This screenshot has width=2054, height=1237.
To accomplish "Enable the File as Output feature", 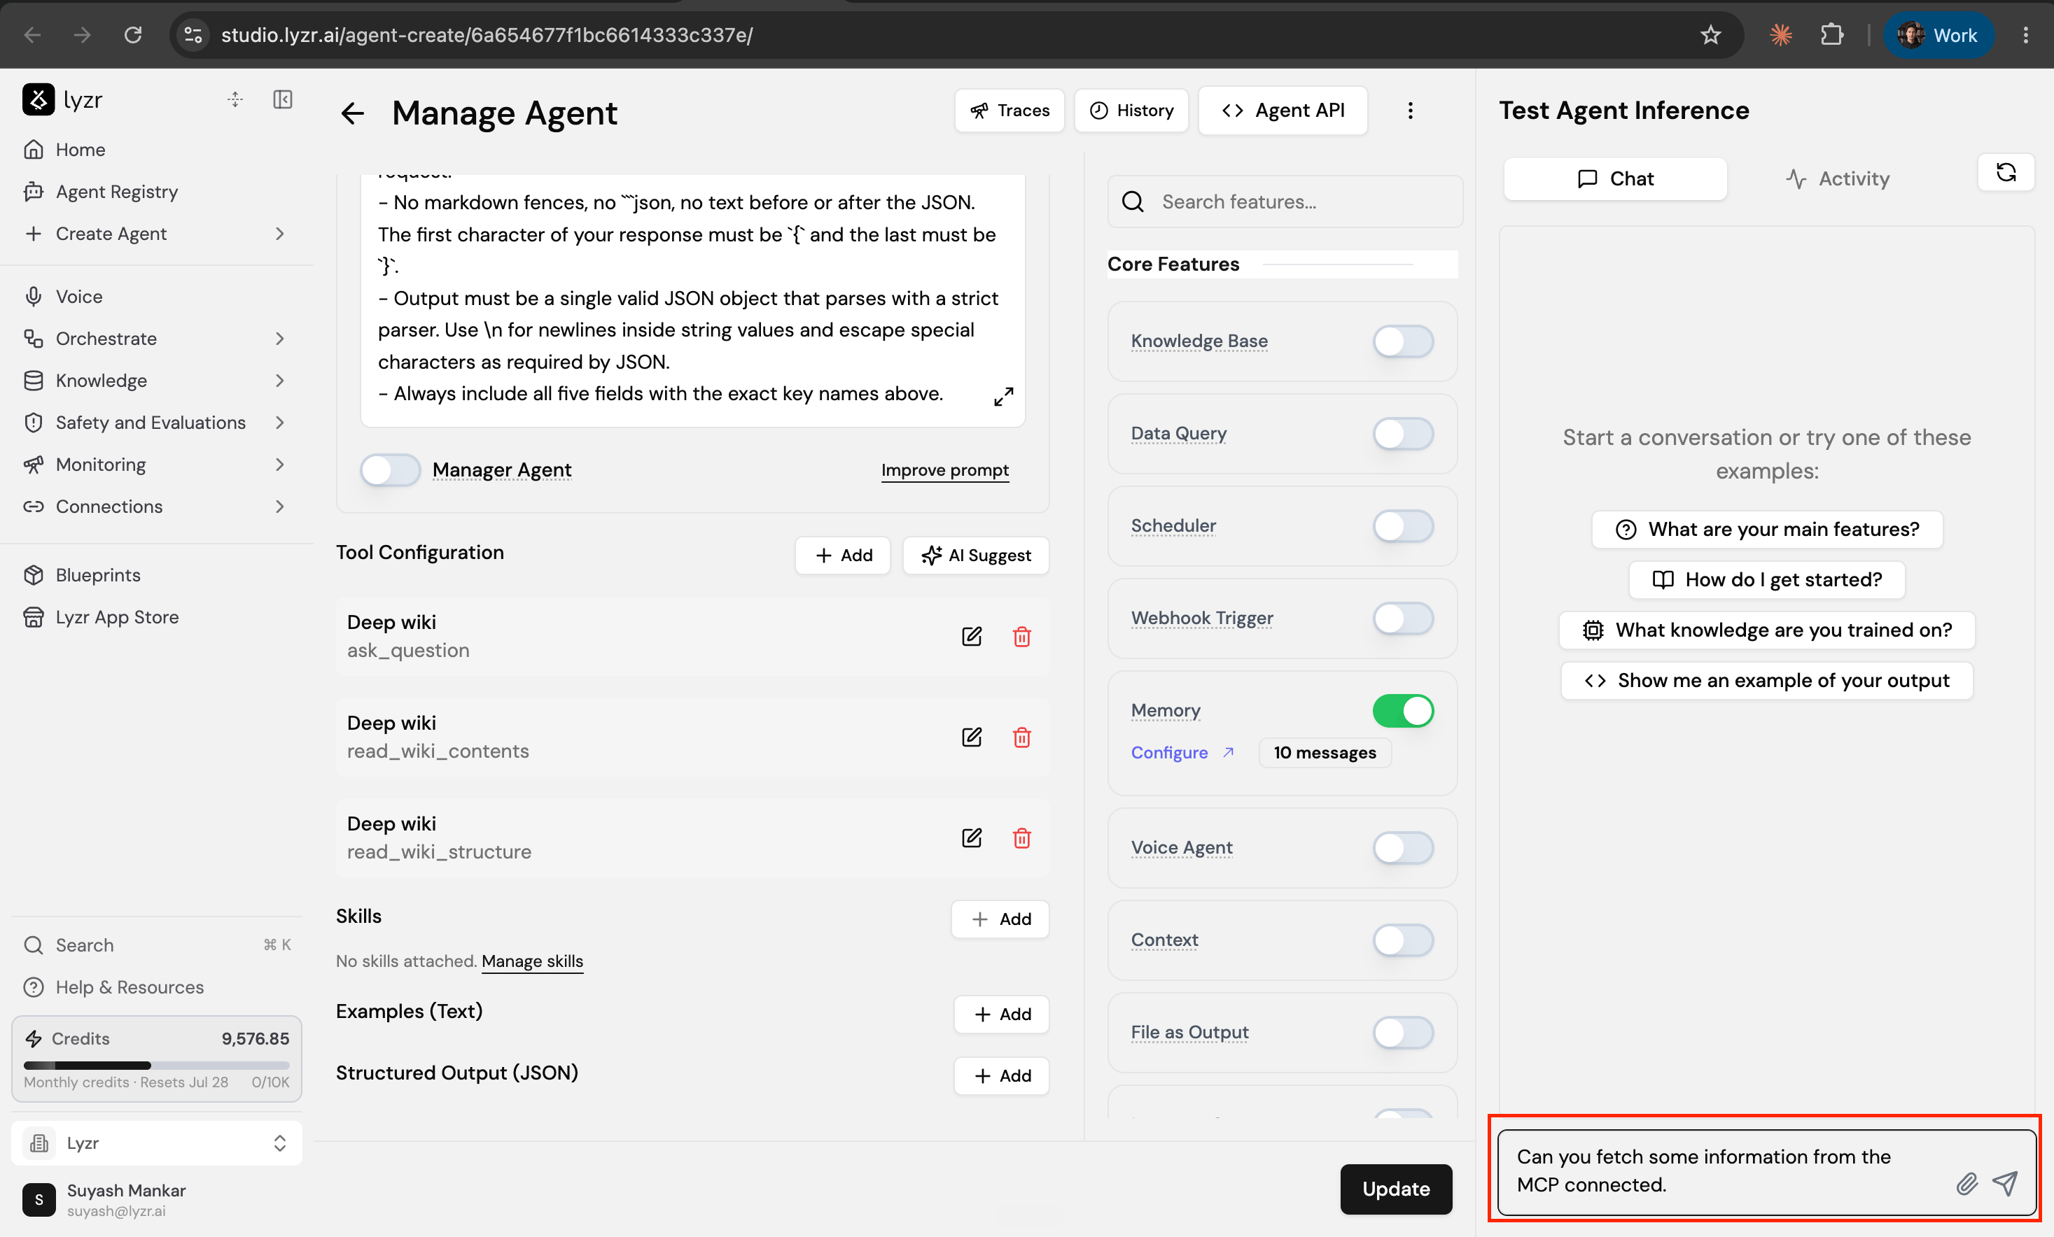I will click(1403, 1033).
